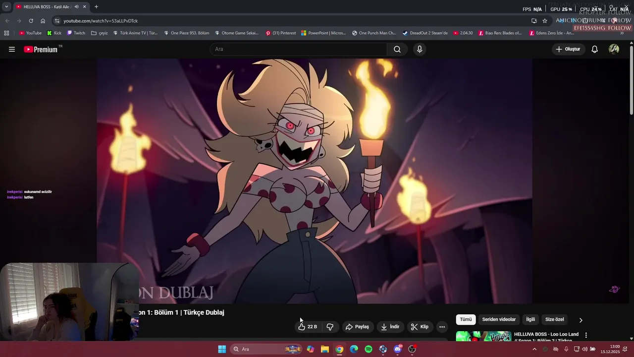
Task: Open the One Piece 953. Bölüm bookmark
Action: click(186, 33)
